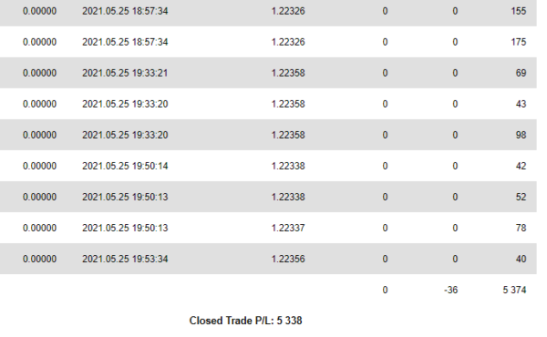Click the 0.00000 value in the 19:33:21 row
Image resolution: width=547 pixels, height=337 pixels.
click(39, 73)
